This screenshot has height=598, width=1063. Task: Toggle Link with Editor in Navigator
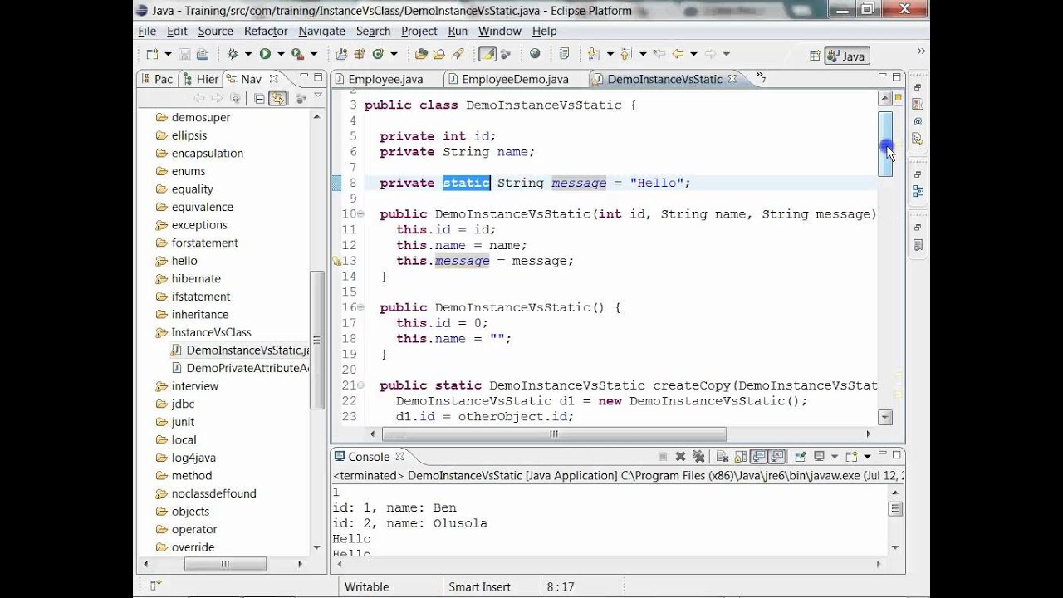pyautogui.click(x=277, y=98)
